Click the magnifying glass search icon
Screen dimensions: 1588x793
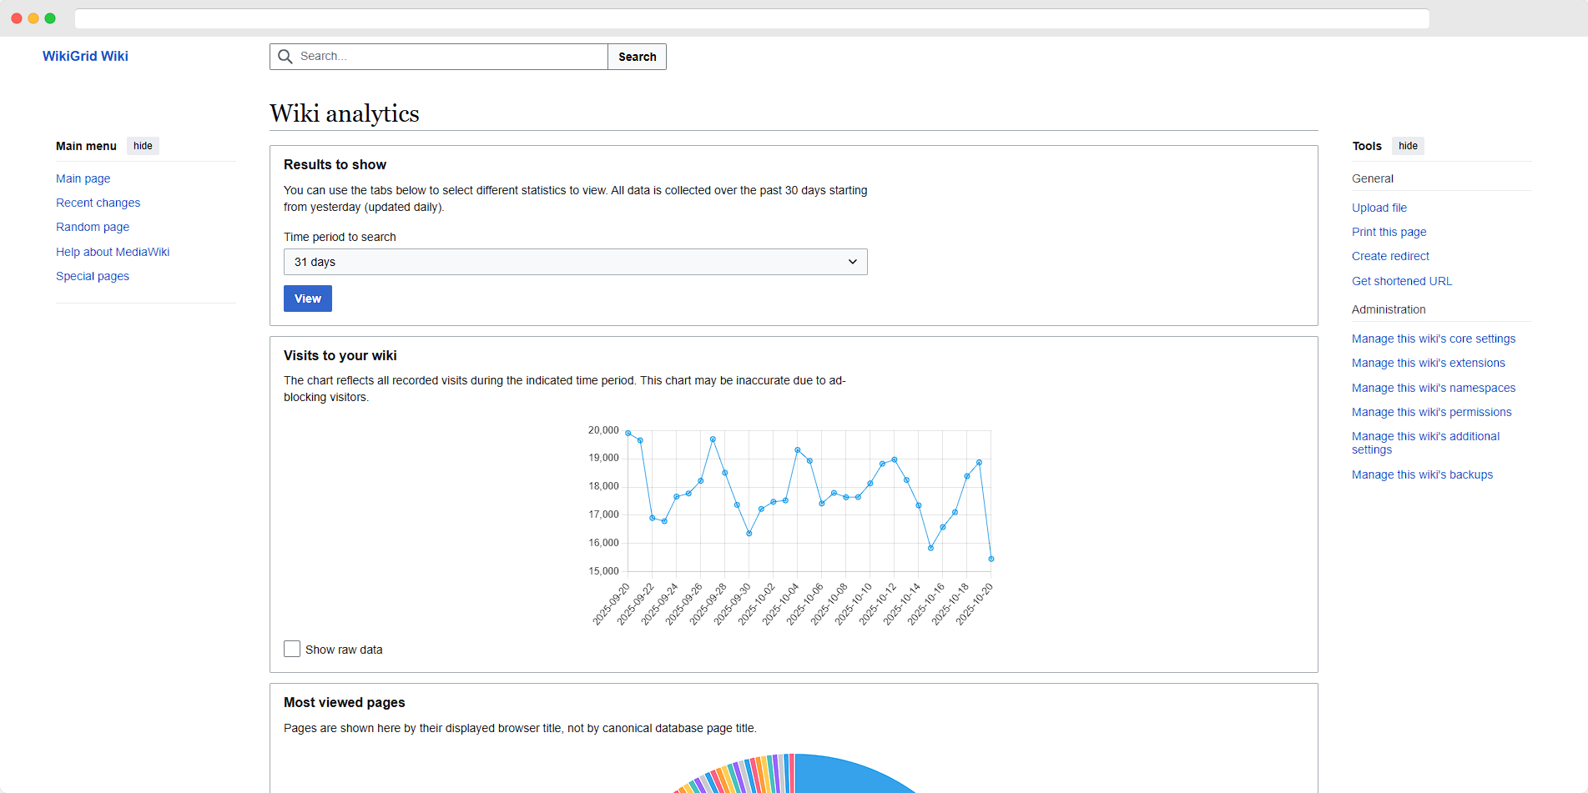[285, 57]
